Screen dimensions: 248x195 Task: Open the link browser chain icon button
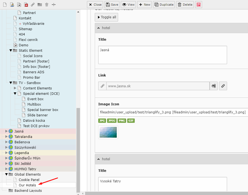(223, 86)
